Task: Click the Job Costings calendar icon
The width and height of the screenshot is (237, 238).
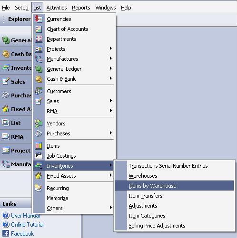Action: click(x=39, y=156)
